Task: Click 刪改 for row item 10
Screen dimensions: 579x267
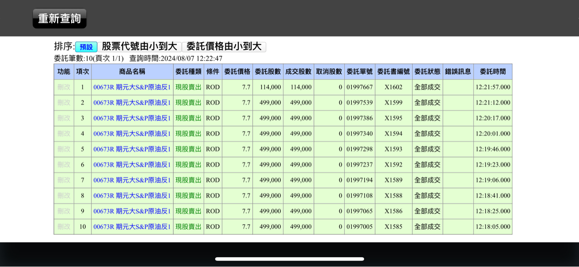Action: tap(64, 226)
